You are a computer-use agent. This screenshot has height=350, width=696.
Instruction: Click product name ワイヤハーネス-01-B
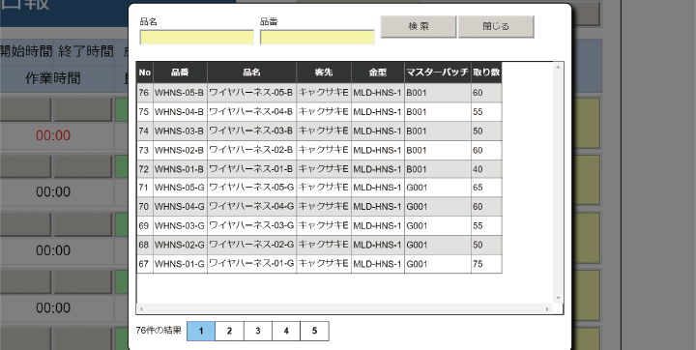tap(250, 169)
